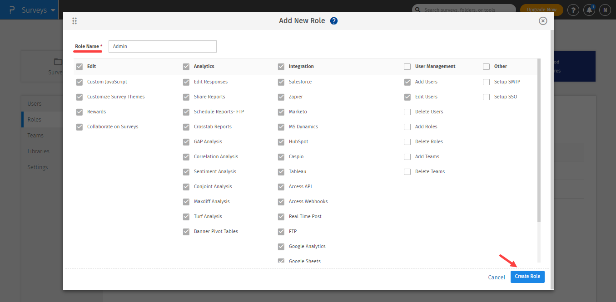Click the Cancel link
This screenshot has width=616, height=302.
point(497,277)
